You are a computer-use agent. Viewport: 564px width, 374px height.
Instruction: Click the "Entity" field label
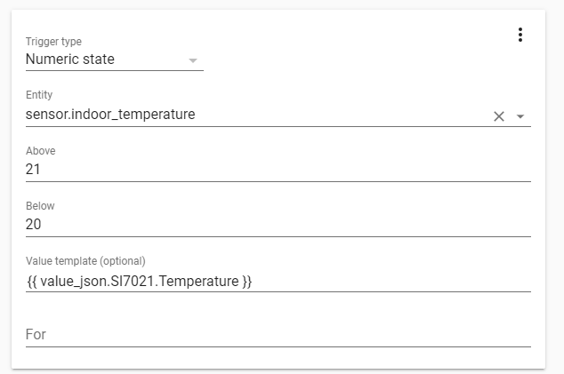coord(40,95)
